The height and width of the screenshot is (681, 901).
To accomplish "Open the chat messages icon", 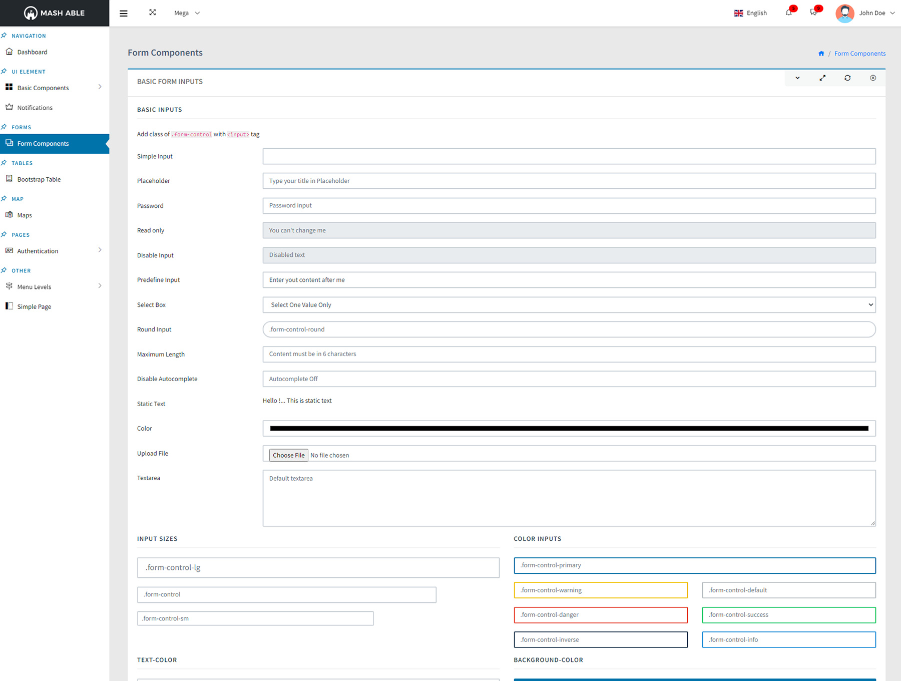I will coord(814,13).
